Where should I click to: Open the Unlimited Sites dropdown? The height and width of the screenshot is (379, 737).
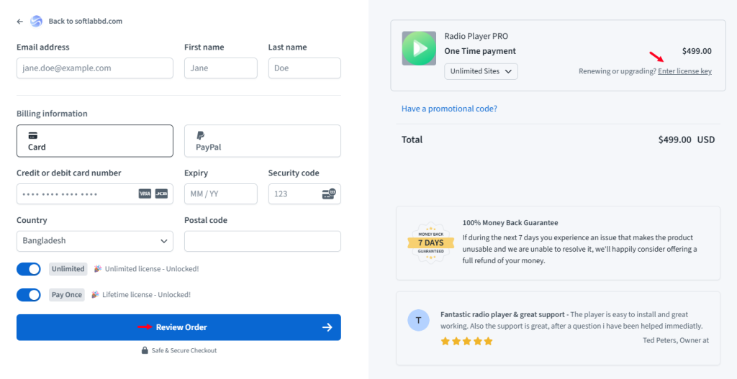tap(481, 71)
